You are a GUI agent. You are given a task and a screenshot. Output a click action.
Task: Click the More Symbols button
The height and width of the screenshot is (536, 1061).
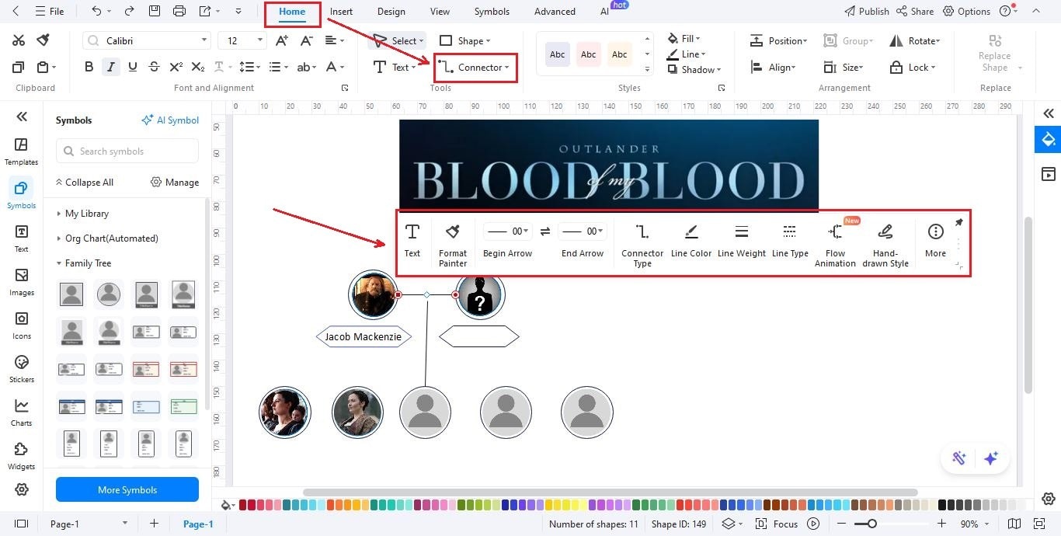pos(127,489)
